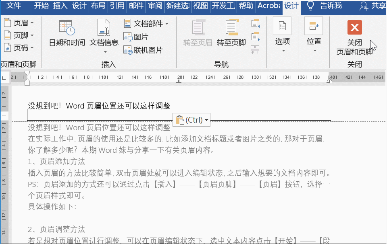This screenshot has width=387, height=244.
Task: Open the 引用 ribbon tab
Action: 117,5
